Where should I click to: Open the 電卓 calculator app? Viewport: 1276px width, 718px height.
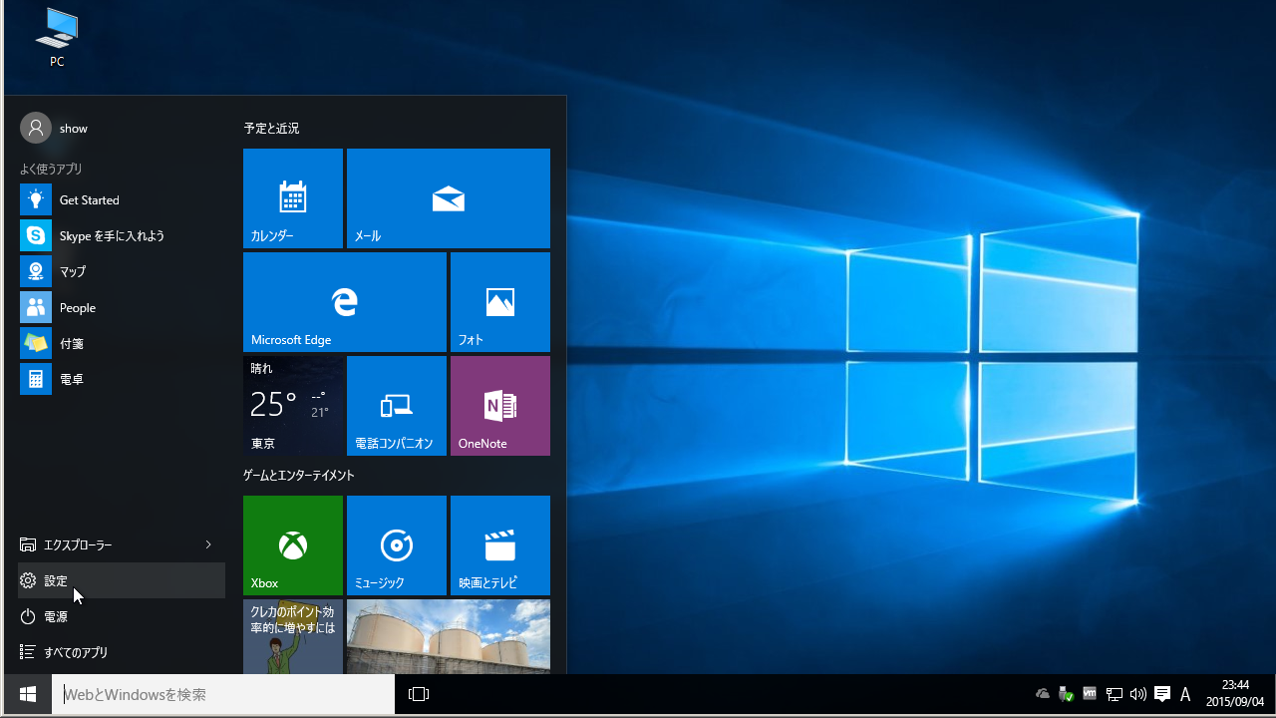(123, 379)
